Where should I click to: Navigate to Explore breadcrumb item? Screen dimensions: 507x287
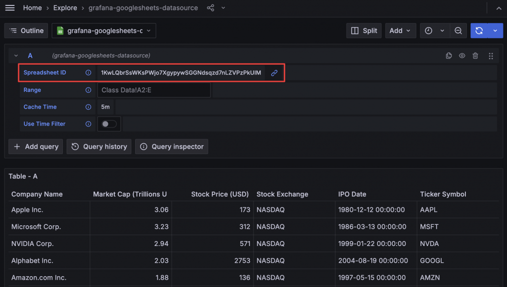pos(65,8)
